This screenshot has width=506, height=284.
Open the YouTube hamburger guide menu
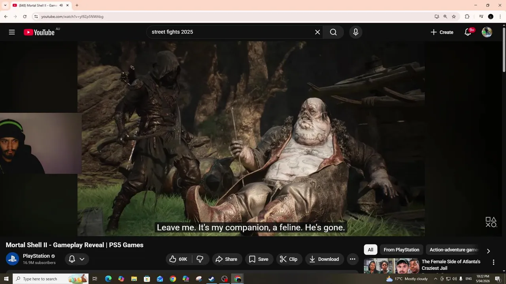pyautogui.click(x=12, y=32)
